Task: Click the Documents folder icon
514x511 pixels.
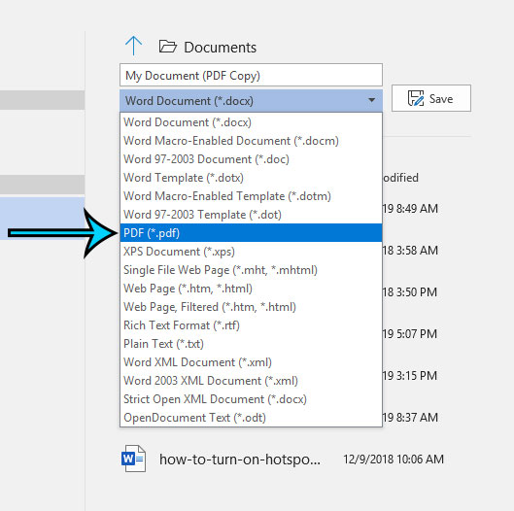Action: point(168,47)
